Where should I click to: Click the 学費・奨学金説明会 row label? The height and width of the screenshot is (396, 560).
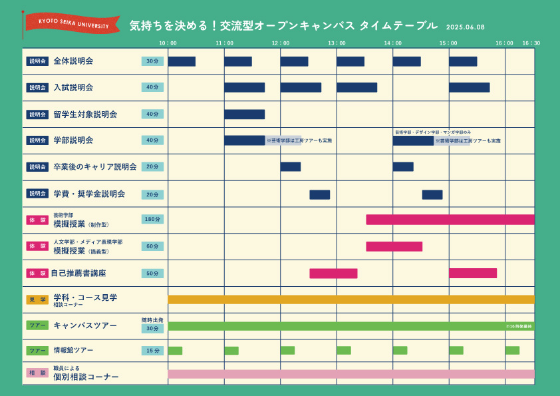coord(89,194)
